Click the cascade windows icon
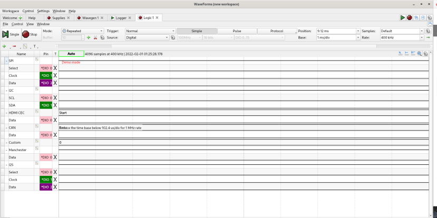 pos(416,17)
